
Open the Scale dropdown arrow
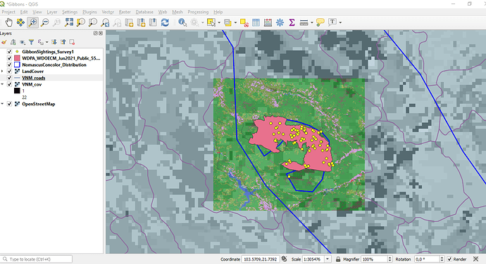pyautogui.click(x=328, y=259)
